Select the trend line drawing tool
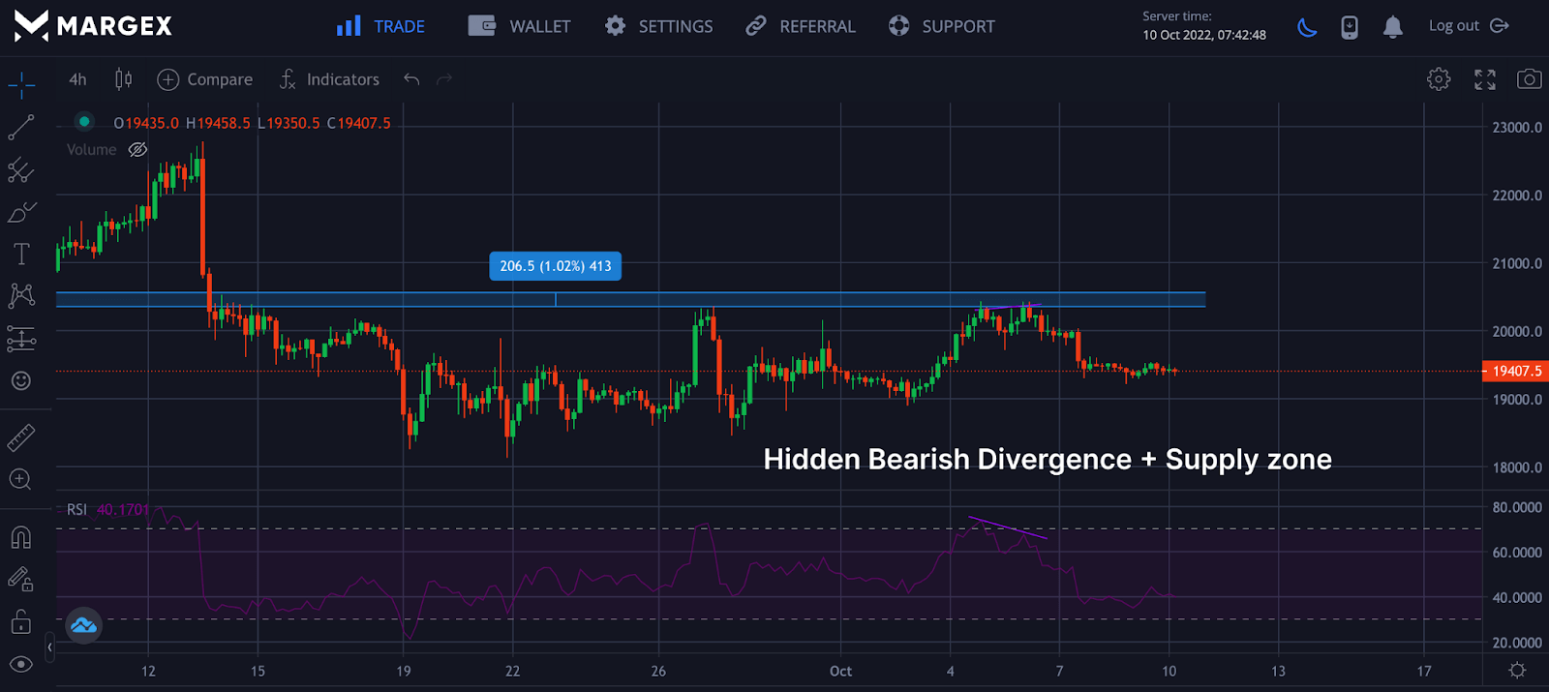This screenshot has height=692, width=1549. pos(21,128)
